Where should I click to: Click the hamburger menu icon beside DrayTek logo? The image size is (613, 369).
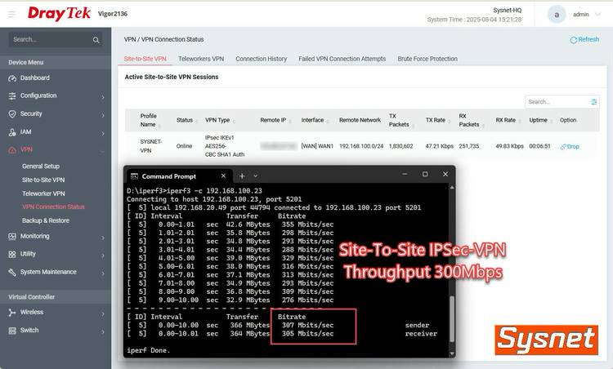click(11, 14)
